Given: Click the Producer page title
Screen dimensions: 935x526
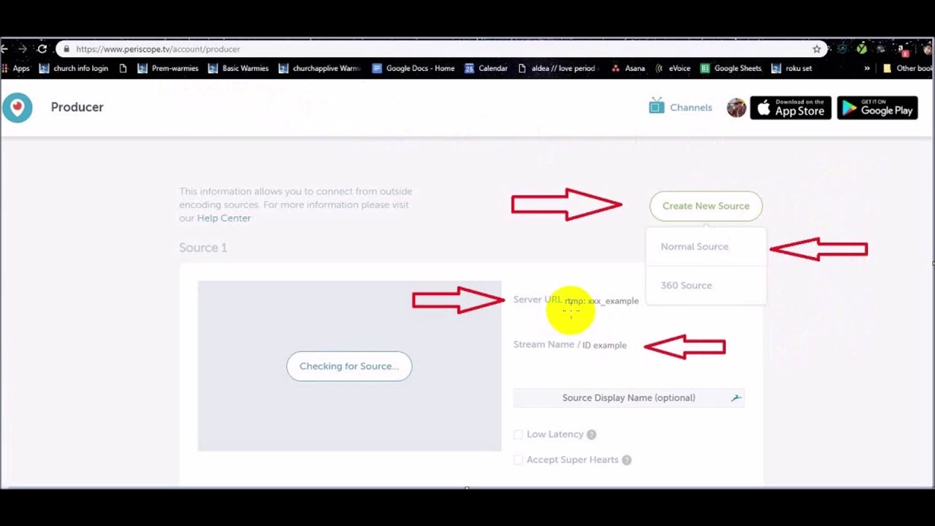Looking at the screenshot, I should click(x=77, y=107).
